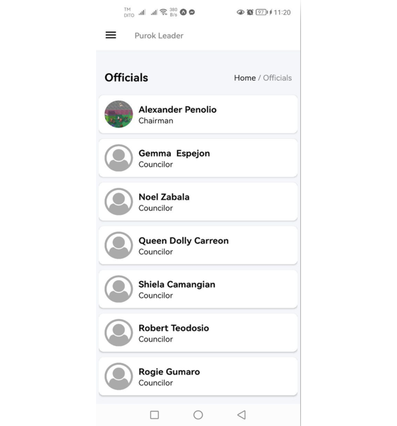397x426 pixels.
Task: Tap the alarm icon in status bar
Action: pyautogui.click(x=250, y=12)
